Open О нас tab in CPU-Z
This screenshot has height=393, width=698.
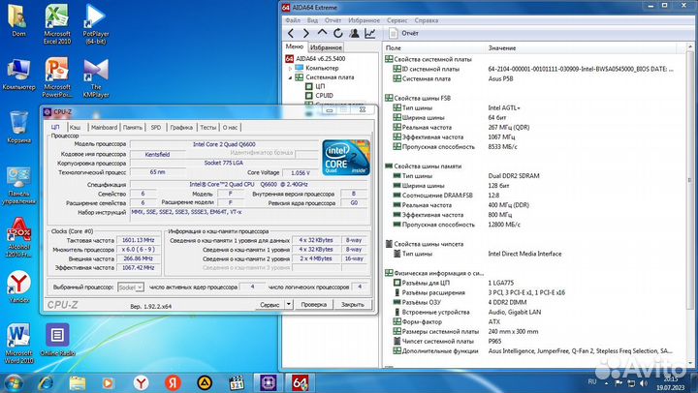230,127
